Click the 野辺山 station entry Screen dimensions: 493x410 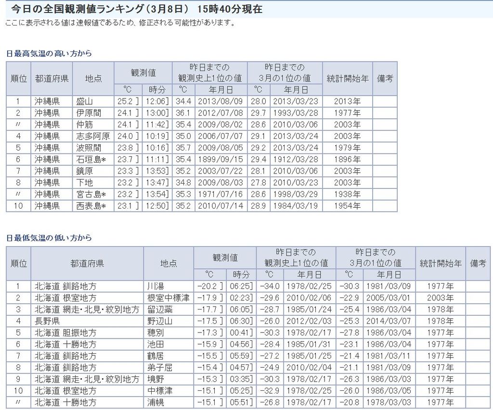pyautogui.click(x=159, y=321)
